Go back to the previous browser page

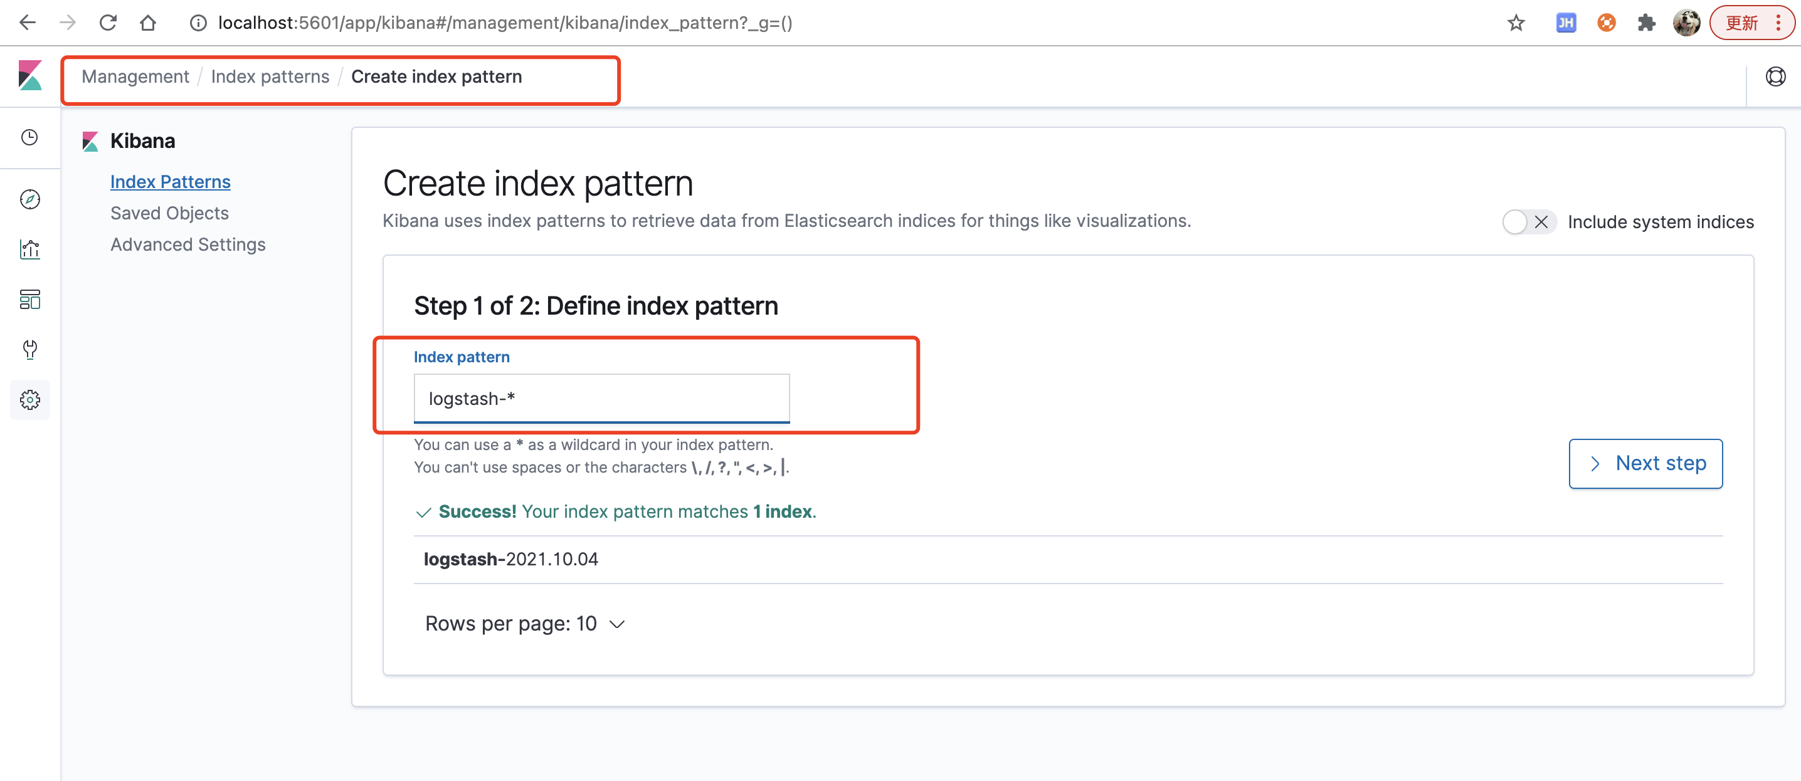point(26,23)
